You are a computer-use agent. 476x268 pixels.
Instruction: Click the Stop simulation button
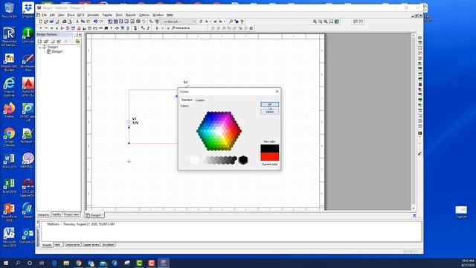[168, 28]
